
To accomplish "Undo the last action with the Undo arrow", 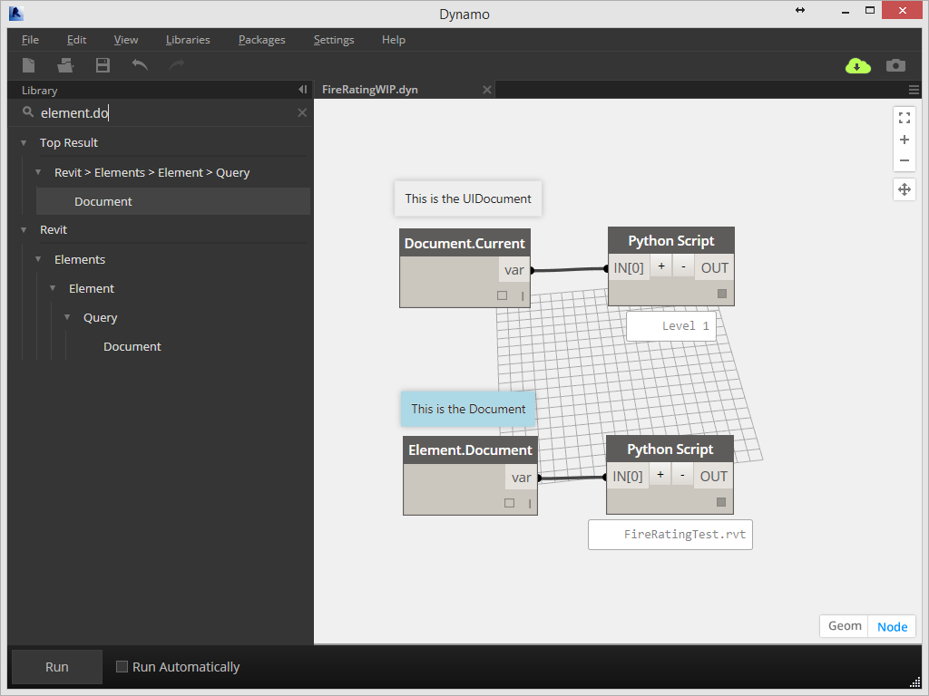I will tap(139, 65).
